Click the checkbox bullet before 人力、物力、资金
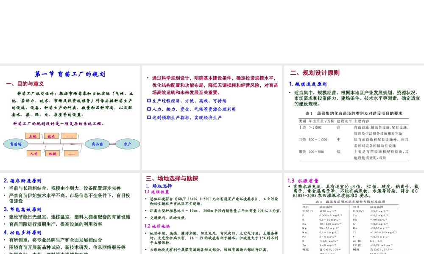The width and height of the screenshot is (424, 254). [x=149, y=109]
